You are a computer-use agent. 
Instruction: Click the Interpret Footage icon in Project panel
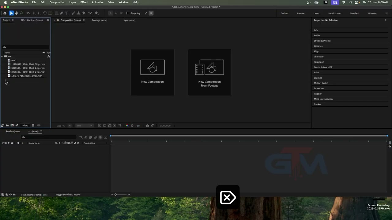point(2,126)
